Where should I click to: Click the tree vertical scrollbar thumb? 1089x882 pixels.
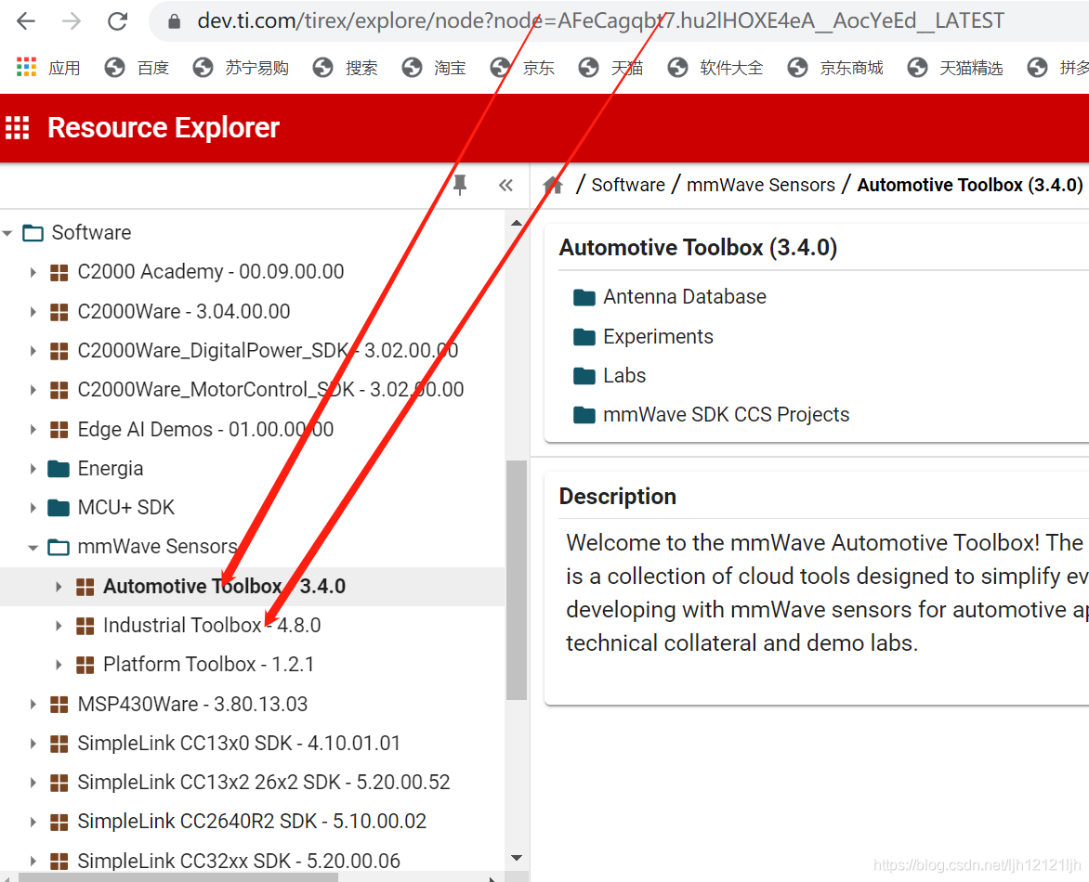516,580
